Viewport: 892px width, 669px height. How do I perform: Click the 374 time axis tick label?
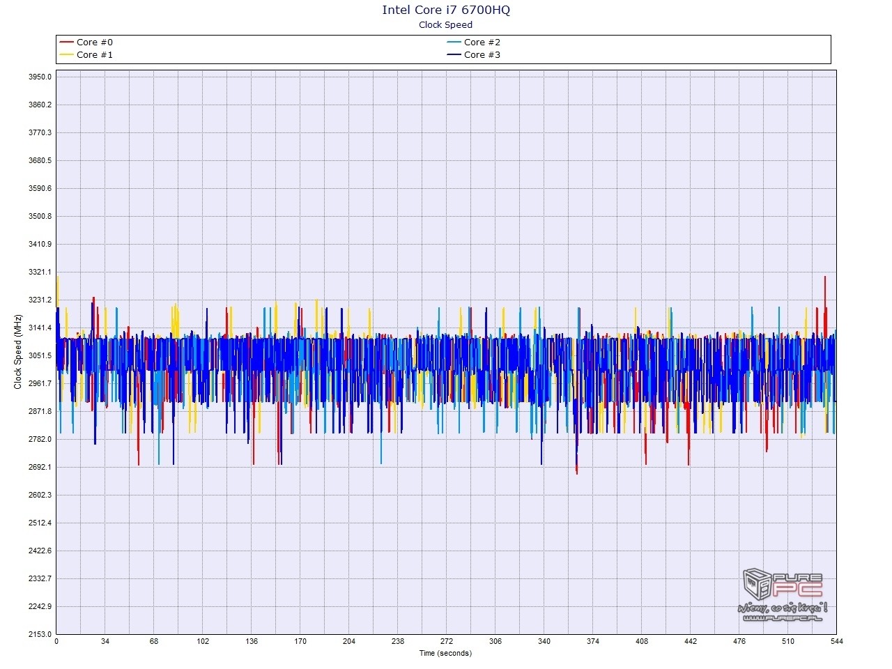(x=593, y=642)
